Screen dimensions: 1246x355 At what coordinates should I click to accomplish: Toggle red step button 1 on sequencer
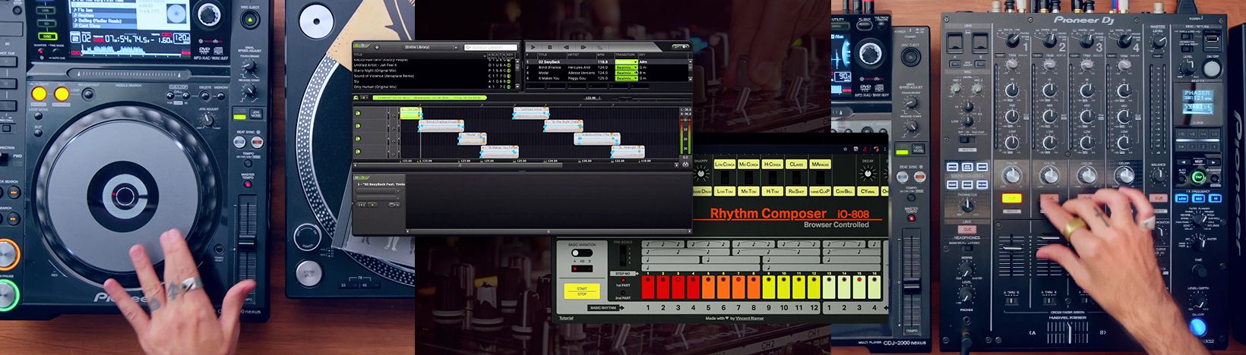coord(648,287)
